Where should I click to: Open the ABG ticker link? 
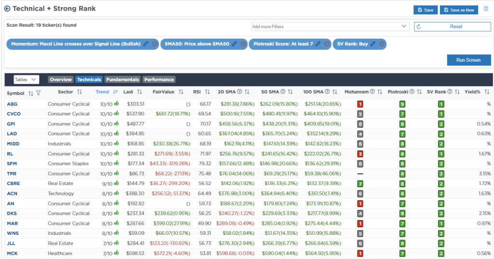[12, 104]
